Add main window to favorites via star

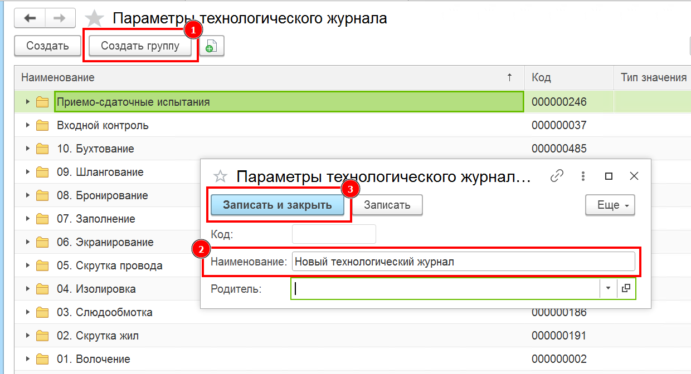pos(94,18)
